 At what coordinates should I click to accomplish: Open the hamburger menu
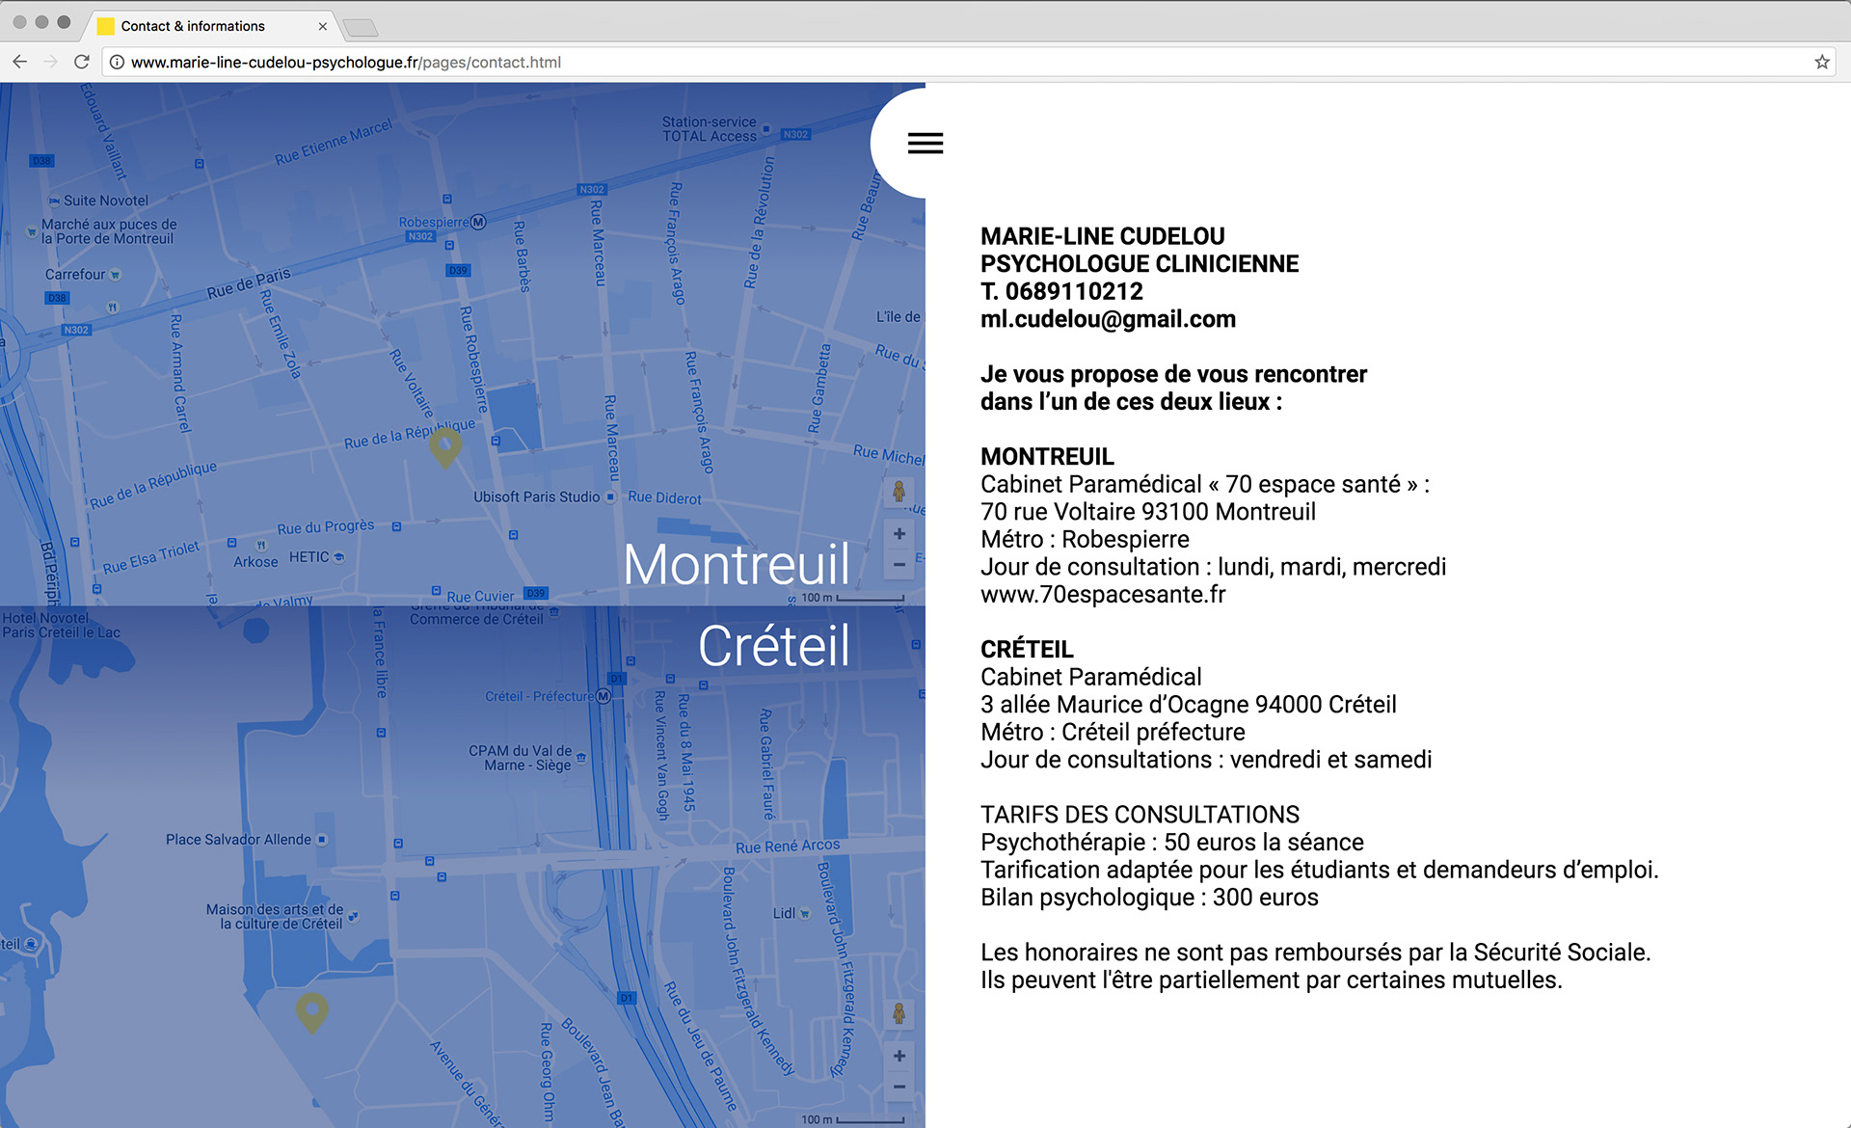pos(925,144)
